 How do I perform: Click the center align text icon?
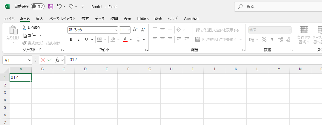tap(162, 39)
